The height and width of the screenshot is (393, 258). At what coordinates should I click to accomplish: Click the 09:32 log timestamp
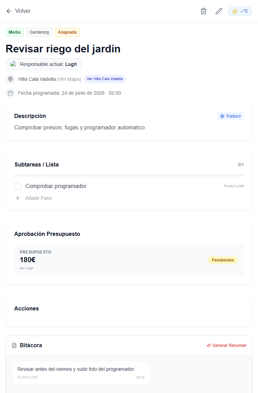[x=140, y=377]
